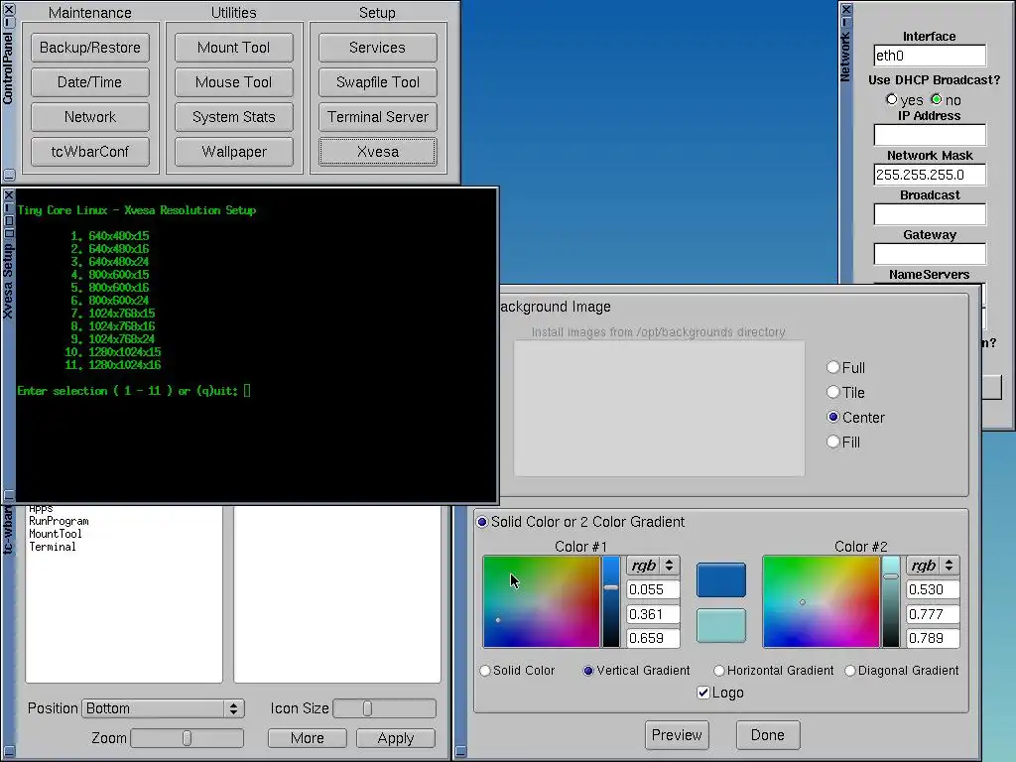Select MountTool in the tcWbarConf list
Image resolution: width=1016 pixels, height=762 pixels.
[56, 534]
